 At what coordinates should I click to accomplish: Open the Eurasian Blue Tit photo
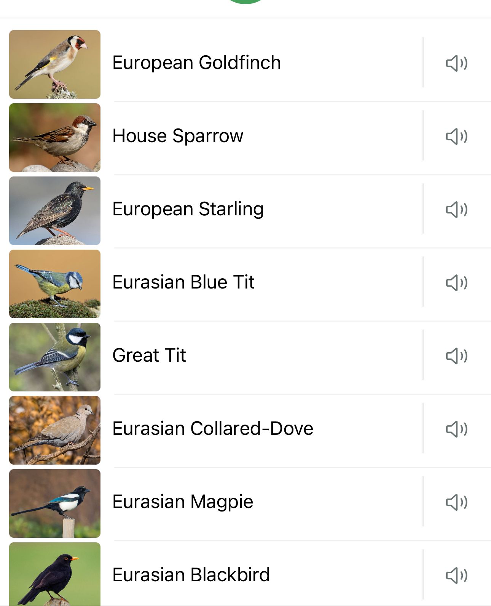point(55,284)
